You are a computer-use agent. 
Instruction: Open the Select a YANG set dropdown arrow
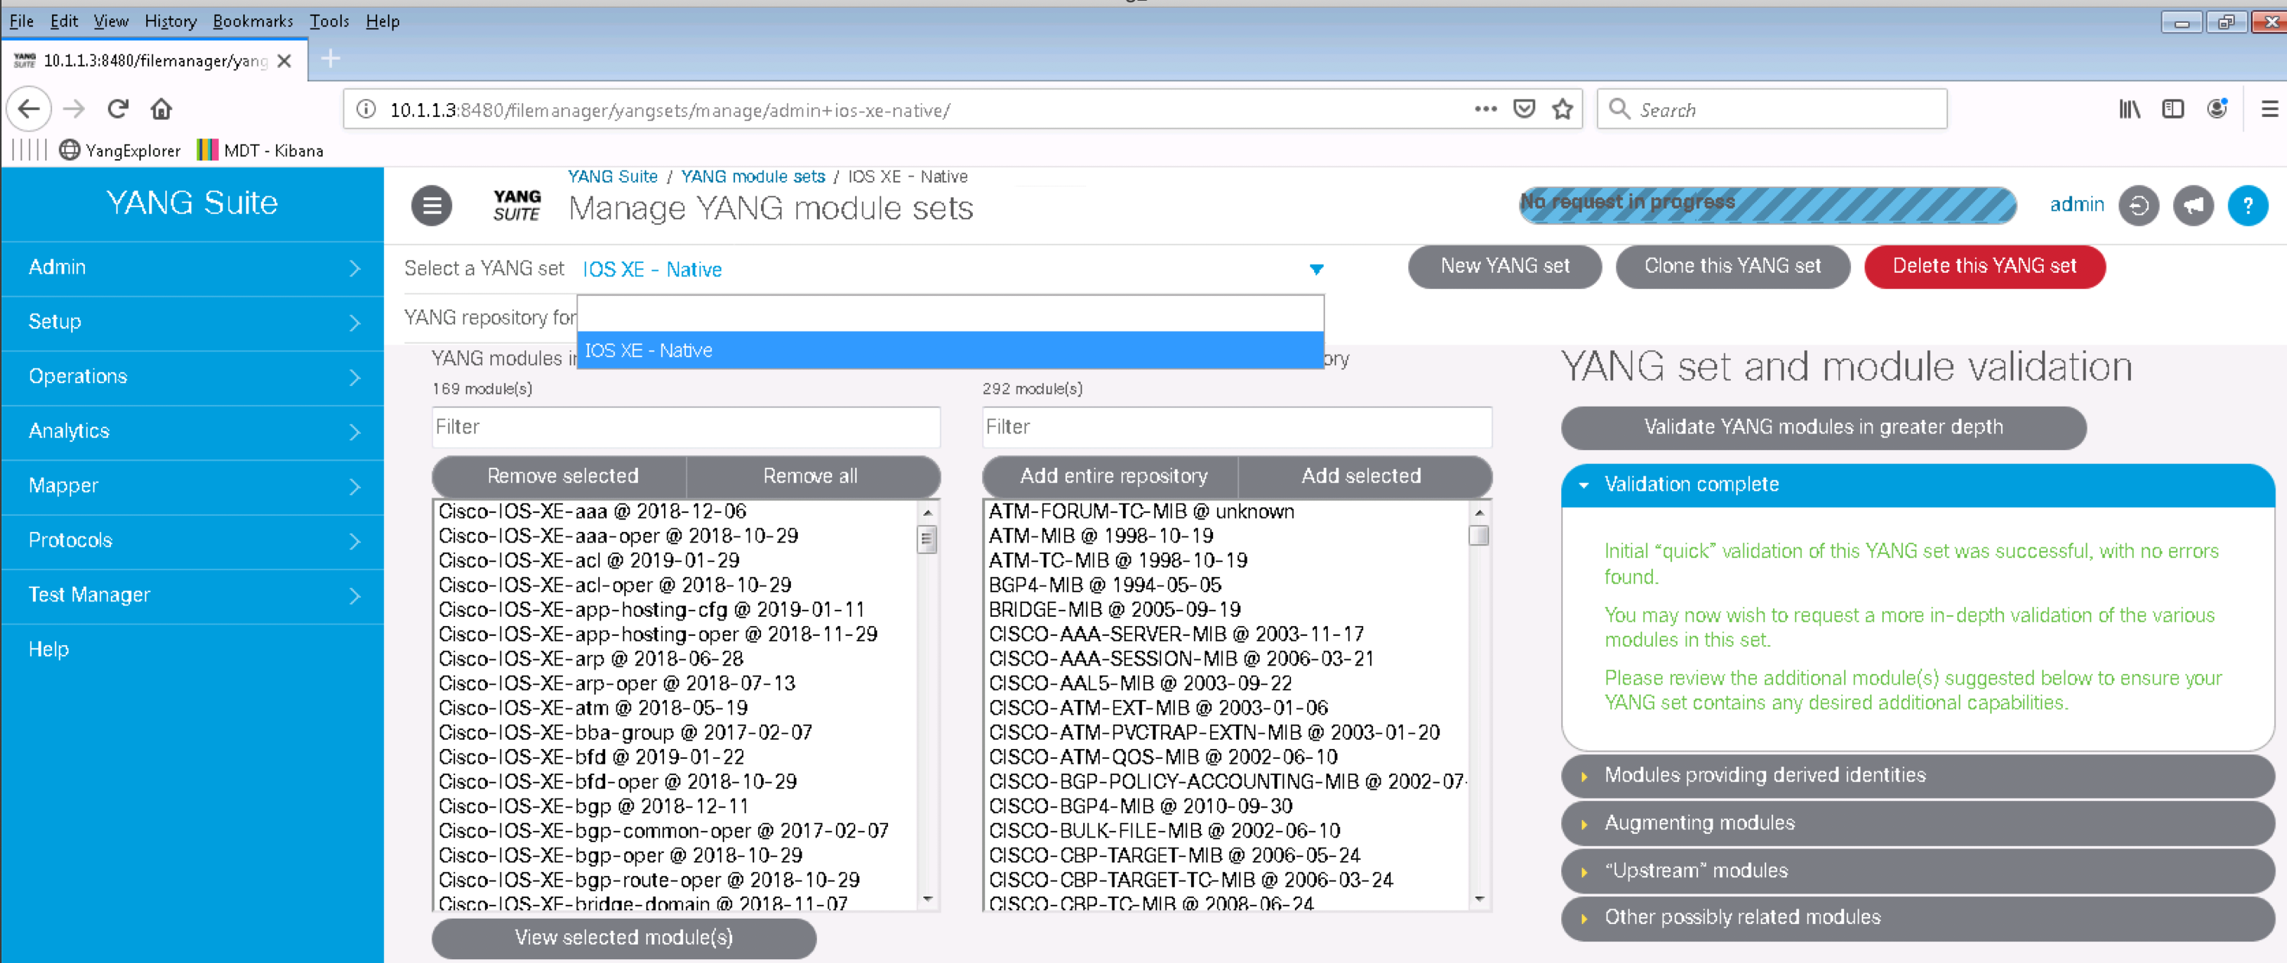click(x=1316, y=269)
